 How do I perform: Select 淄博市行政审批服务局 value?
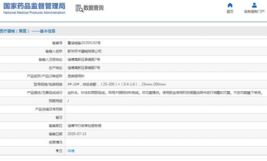click(85, 125)
